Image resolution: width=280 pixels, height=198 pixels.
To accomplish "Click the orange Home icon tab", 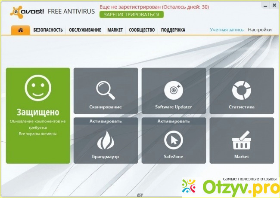I will tap(20, 30).
